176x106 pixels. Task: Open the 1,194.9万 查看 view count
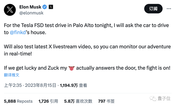click(74, 85)
